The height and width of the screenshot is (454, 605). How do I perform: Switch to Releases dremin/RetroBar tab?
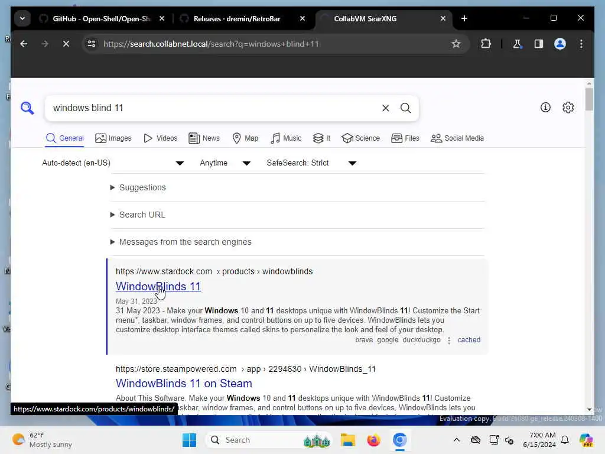tap(237, 18)
